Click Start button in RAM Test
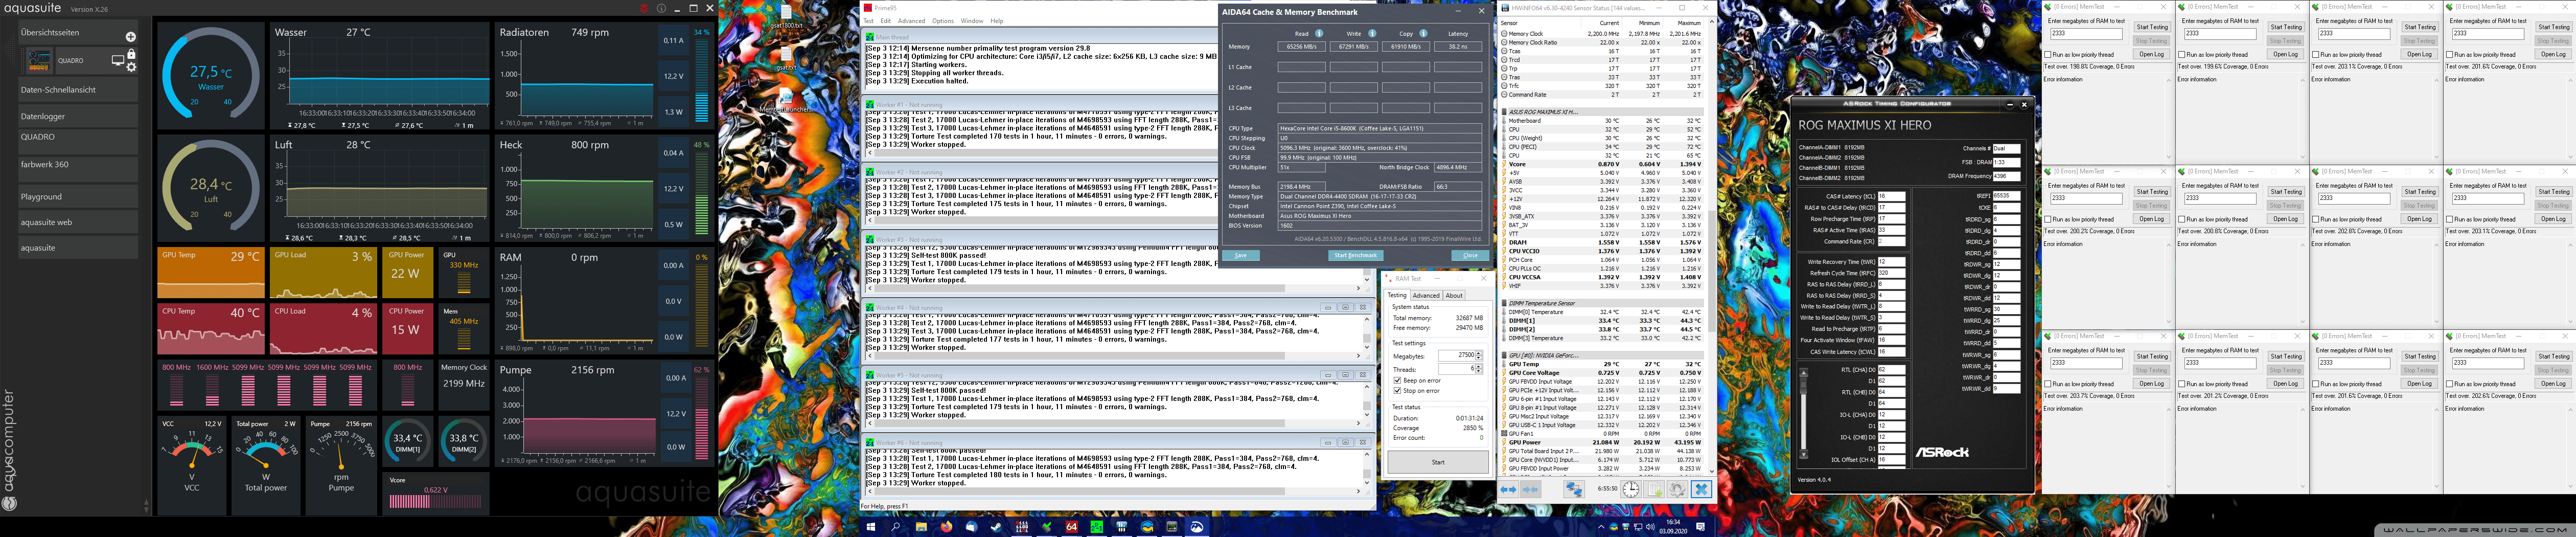Screen dimensions: 2576x537 click(x=1438, y=462)
